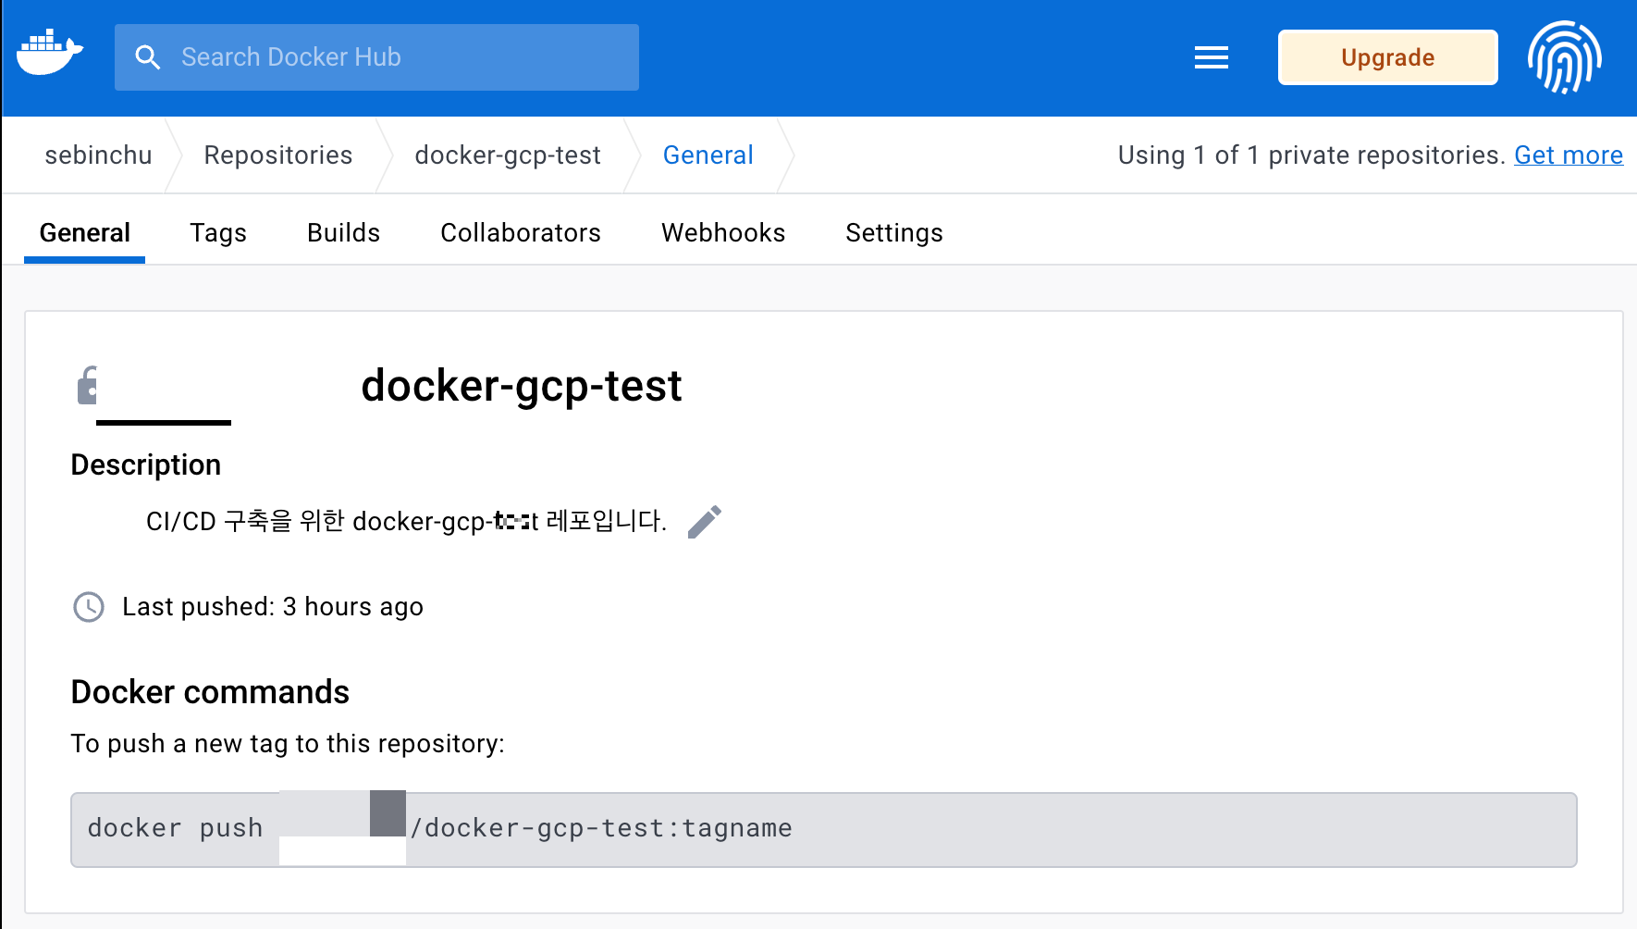
Task: Edit description with pencil icon
Action: (705, 522)
